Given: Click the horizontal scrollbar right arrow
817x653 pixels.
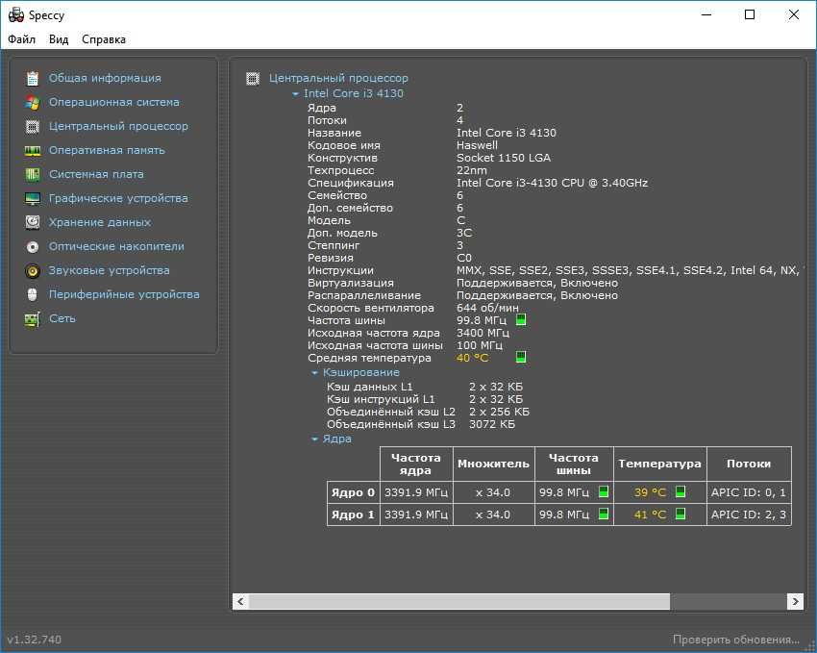Looking at the screenshot, I should point(795,601).
